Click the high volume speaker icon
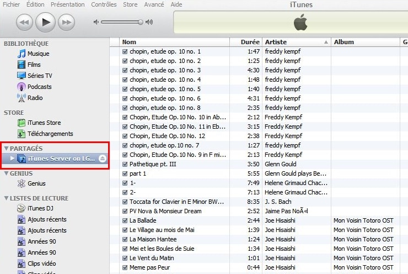The width and height of the screenshot is (408, 274). pyautogui.click(x=149, y=22)
